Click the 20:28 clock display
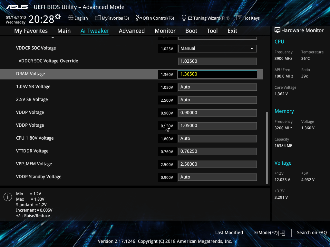 pos(41,19)
